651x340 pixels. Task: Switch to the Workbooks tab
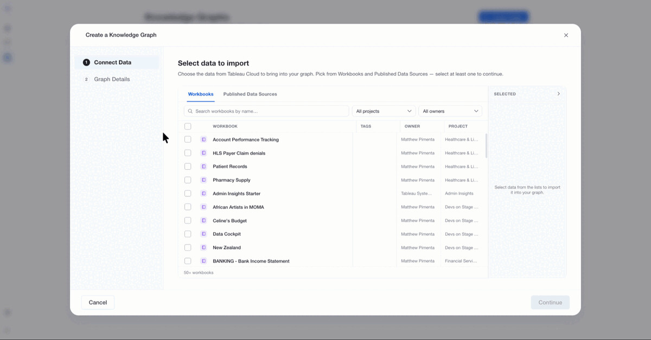(201, 94)
